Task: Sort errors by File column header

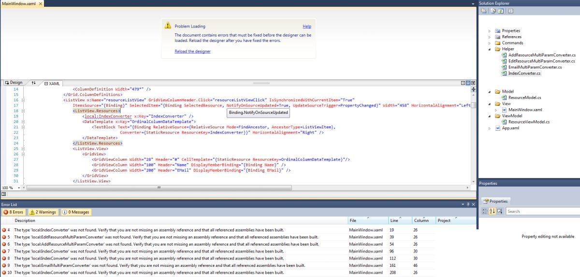Action: 368,221
